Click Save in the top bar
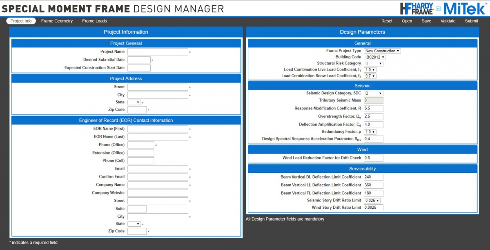This screenshot has width=490, height=250. (x=426, y=21)
